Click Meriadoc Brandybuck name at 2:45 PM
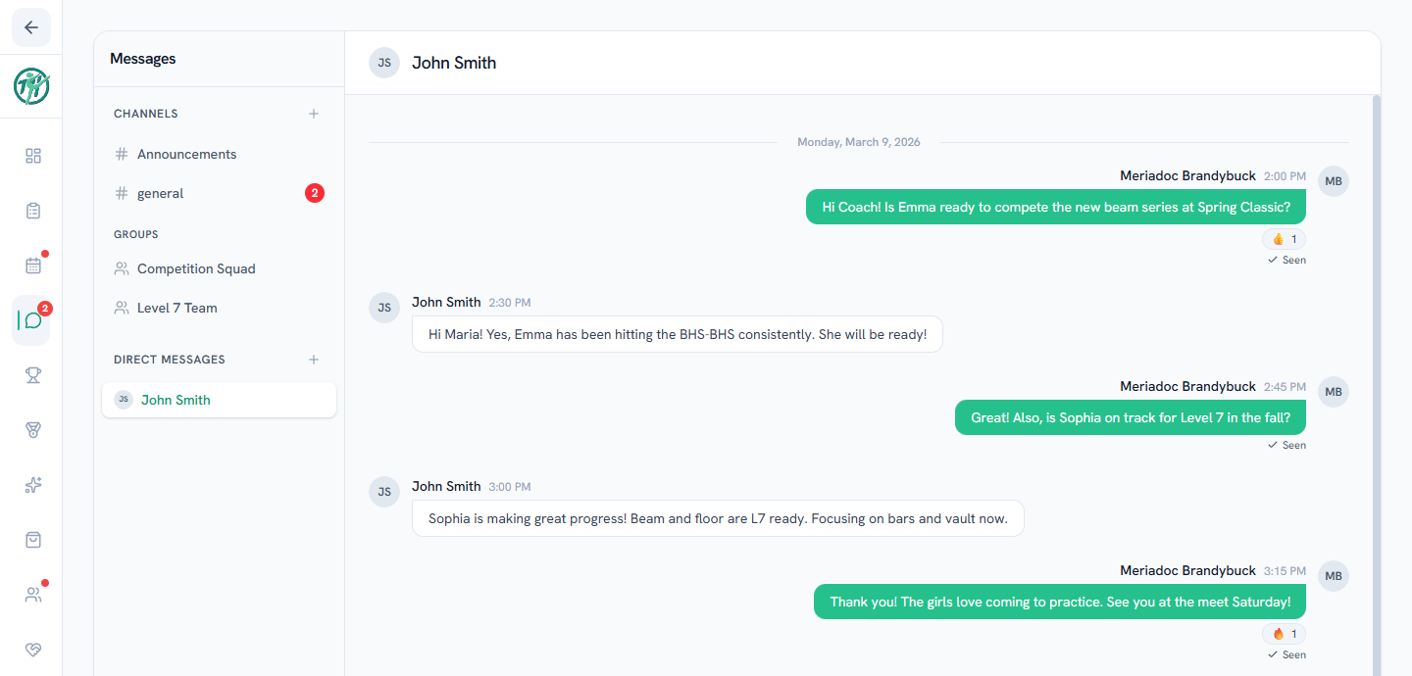 [1187, 386]
